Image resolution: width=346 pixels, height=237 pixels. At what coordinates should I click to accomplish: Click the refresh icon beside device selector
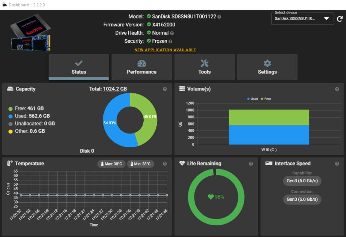point(340,19)
